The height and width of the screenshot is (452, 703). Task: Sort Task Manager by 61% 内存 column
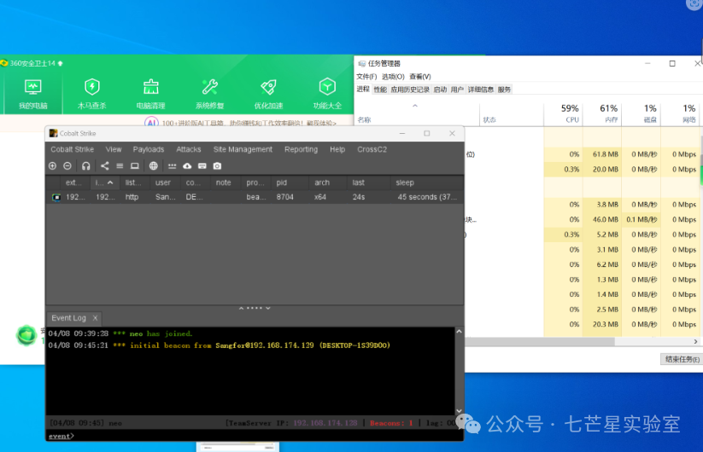click(602, 113)
